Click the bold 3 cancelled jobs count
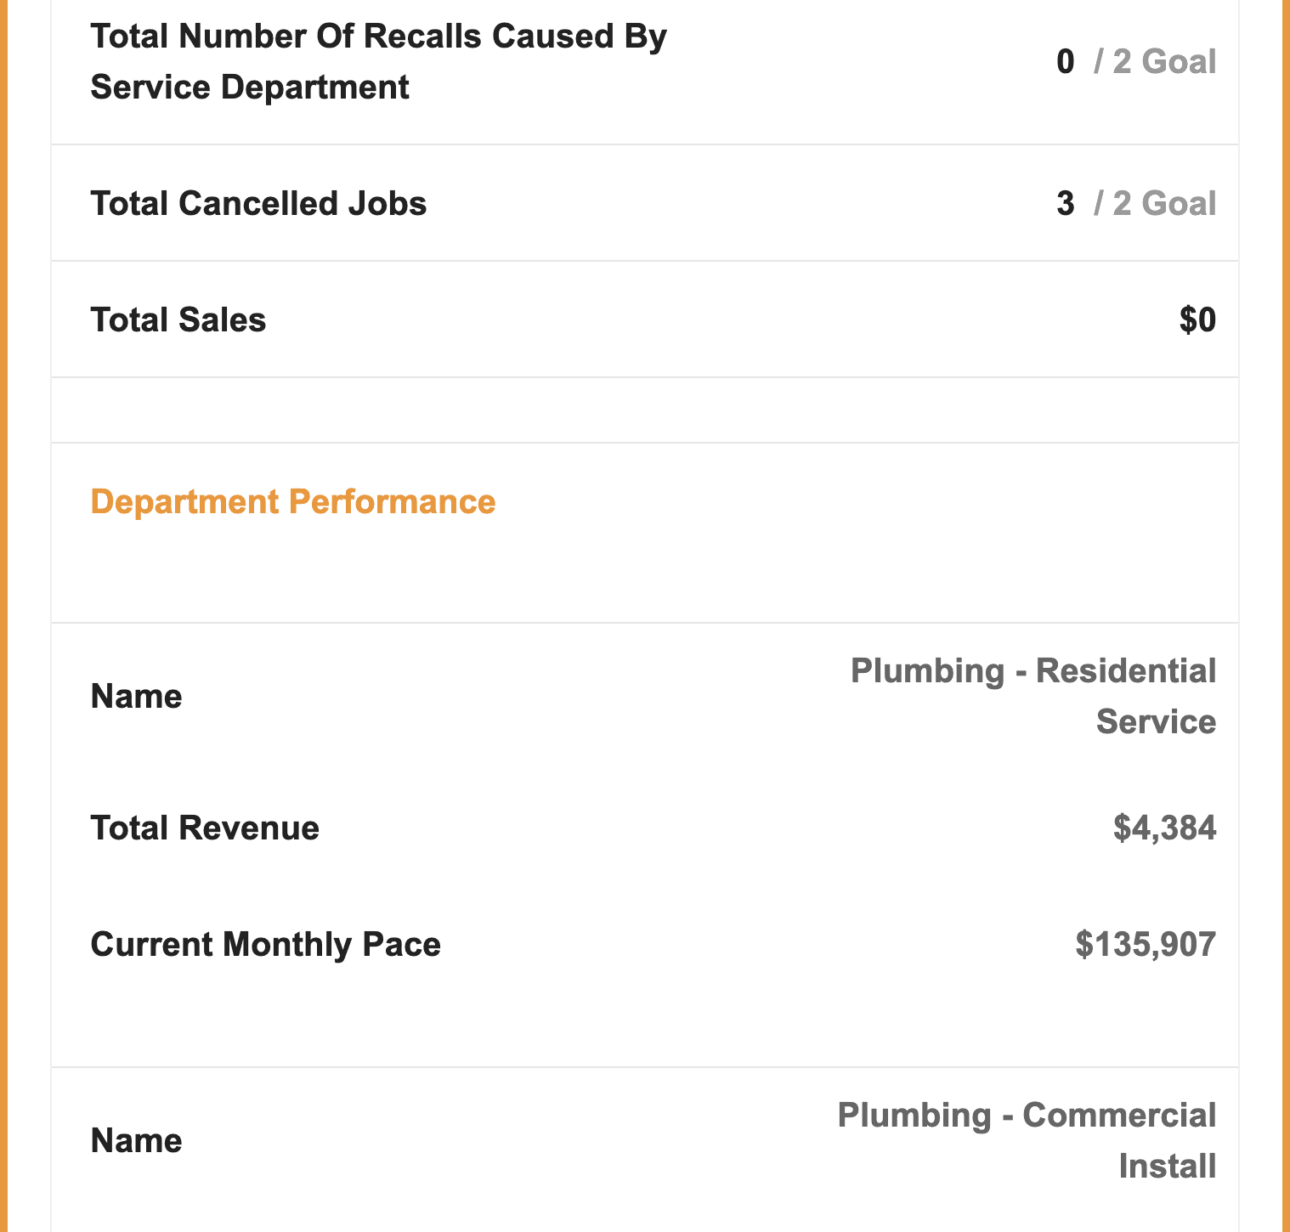1290x1232 pixels. [1066, 204]
